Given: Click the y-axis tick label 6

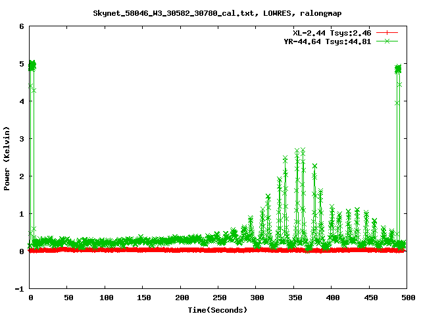Looking at the screenshot, I should click(22, 26).
